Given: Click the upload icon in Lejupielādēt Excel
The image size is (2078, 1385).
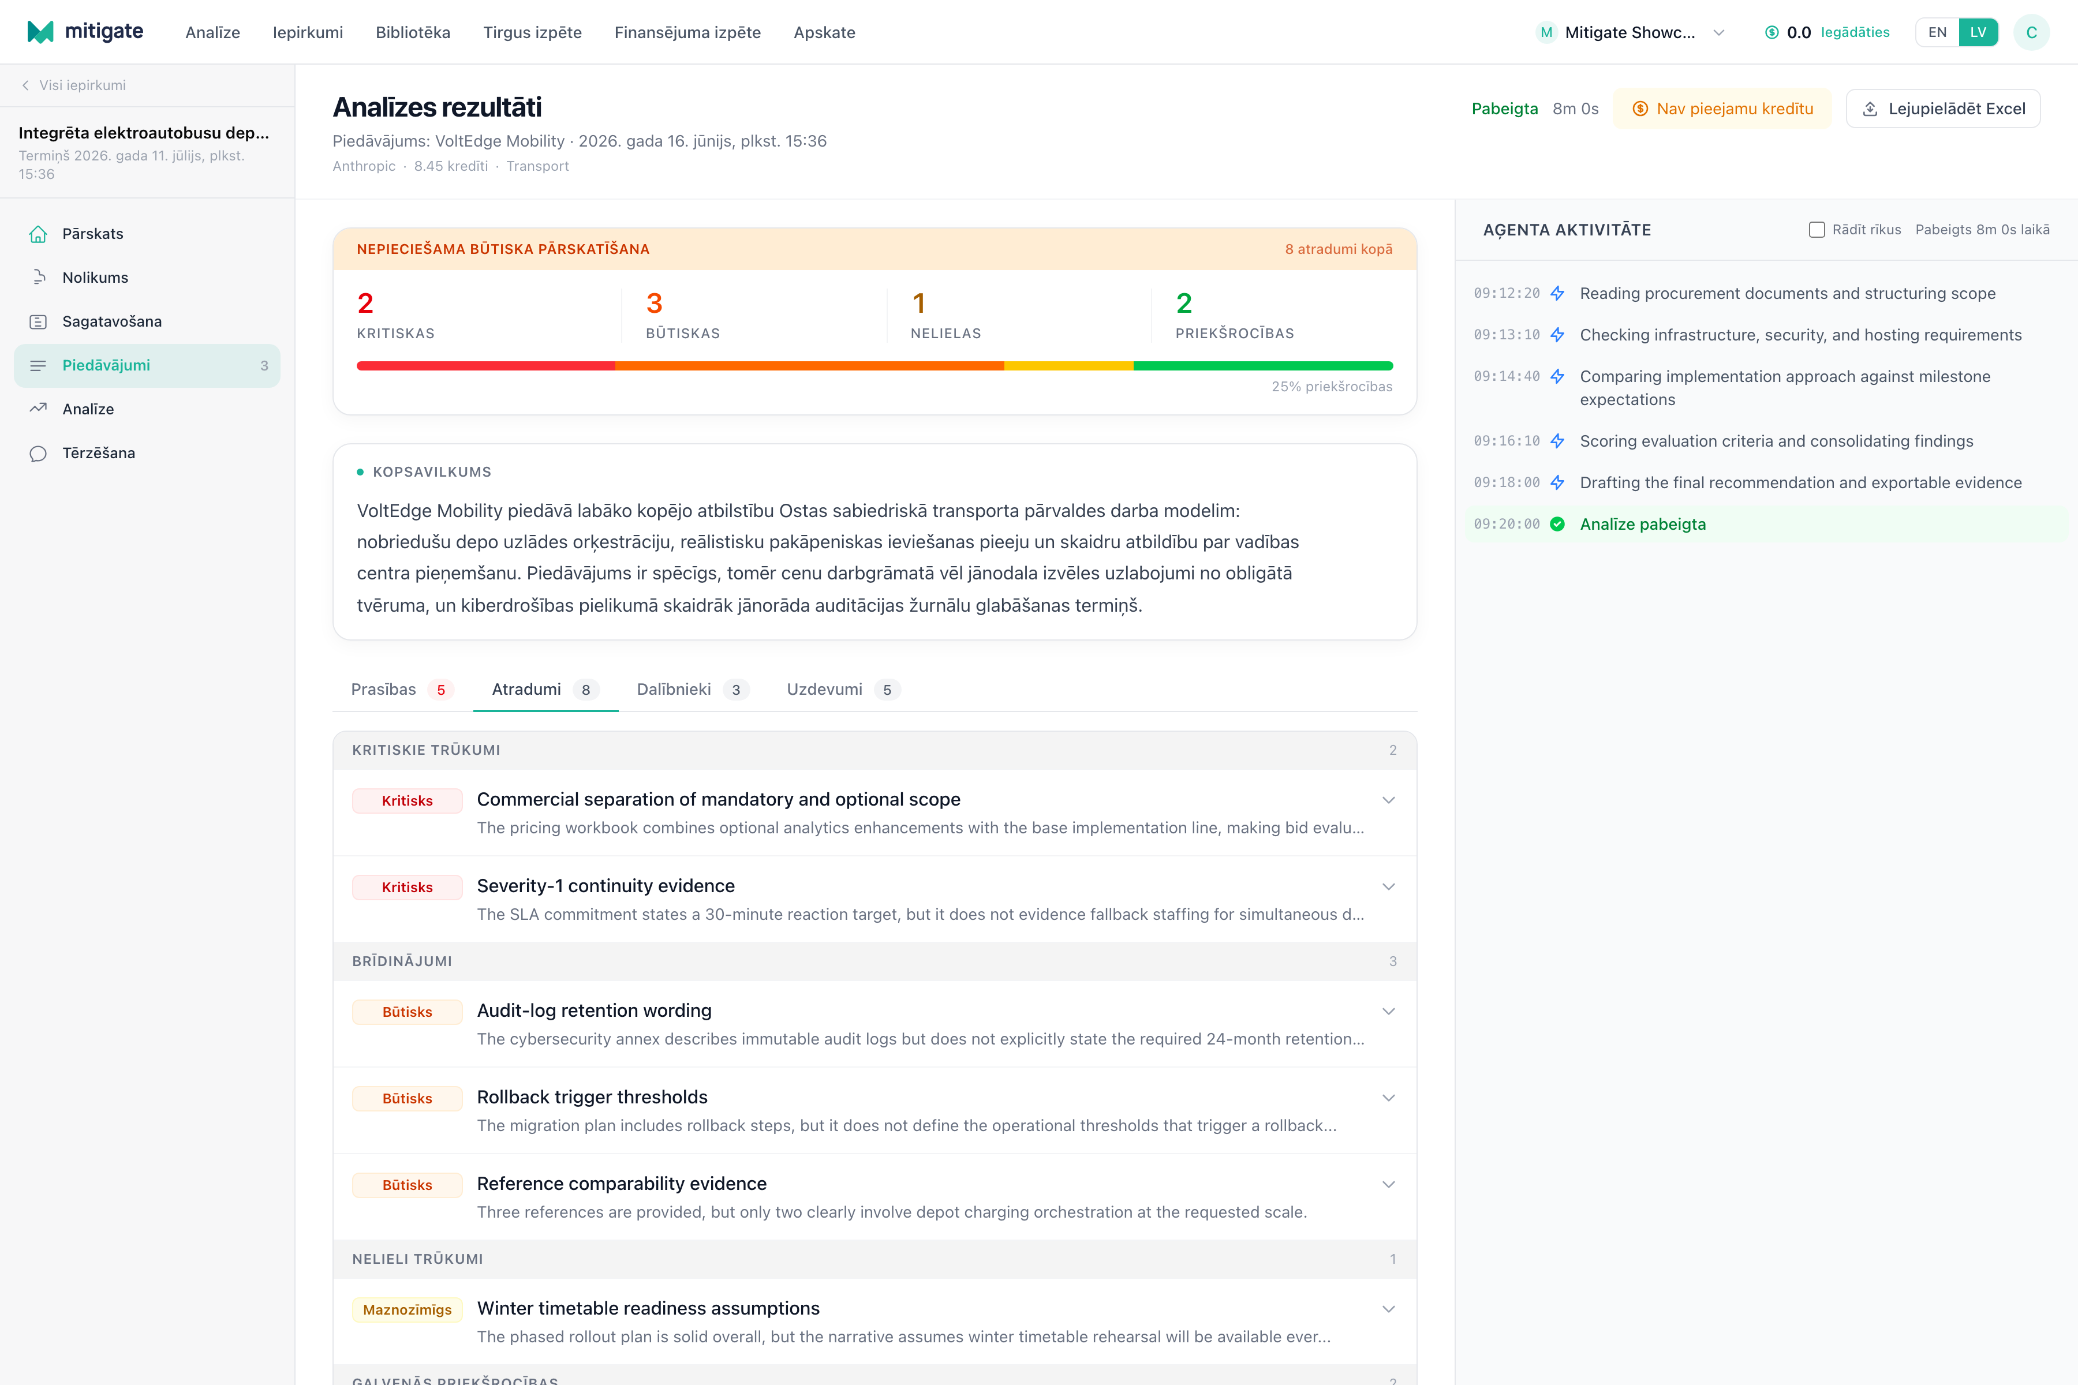Looking at the screenshot, I should (1870, 108).
